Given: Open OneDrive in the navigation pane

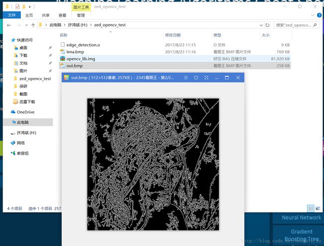Looking at the screenshot, I should [x=25, y=112].
